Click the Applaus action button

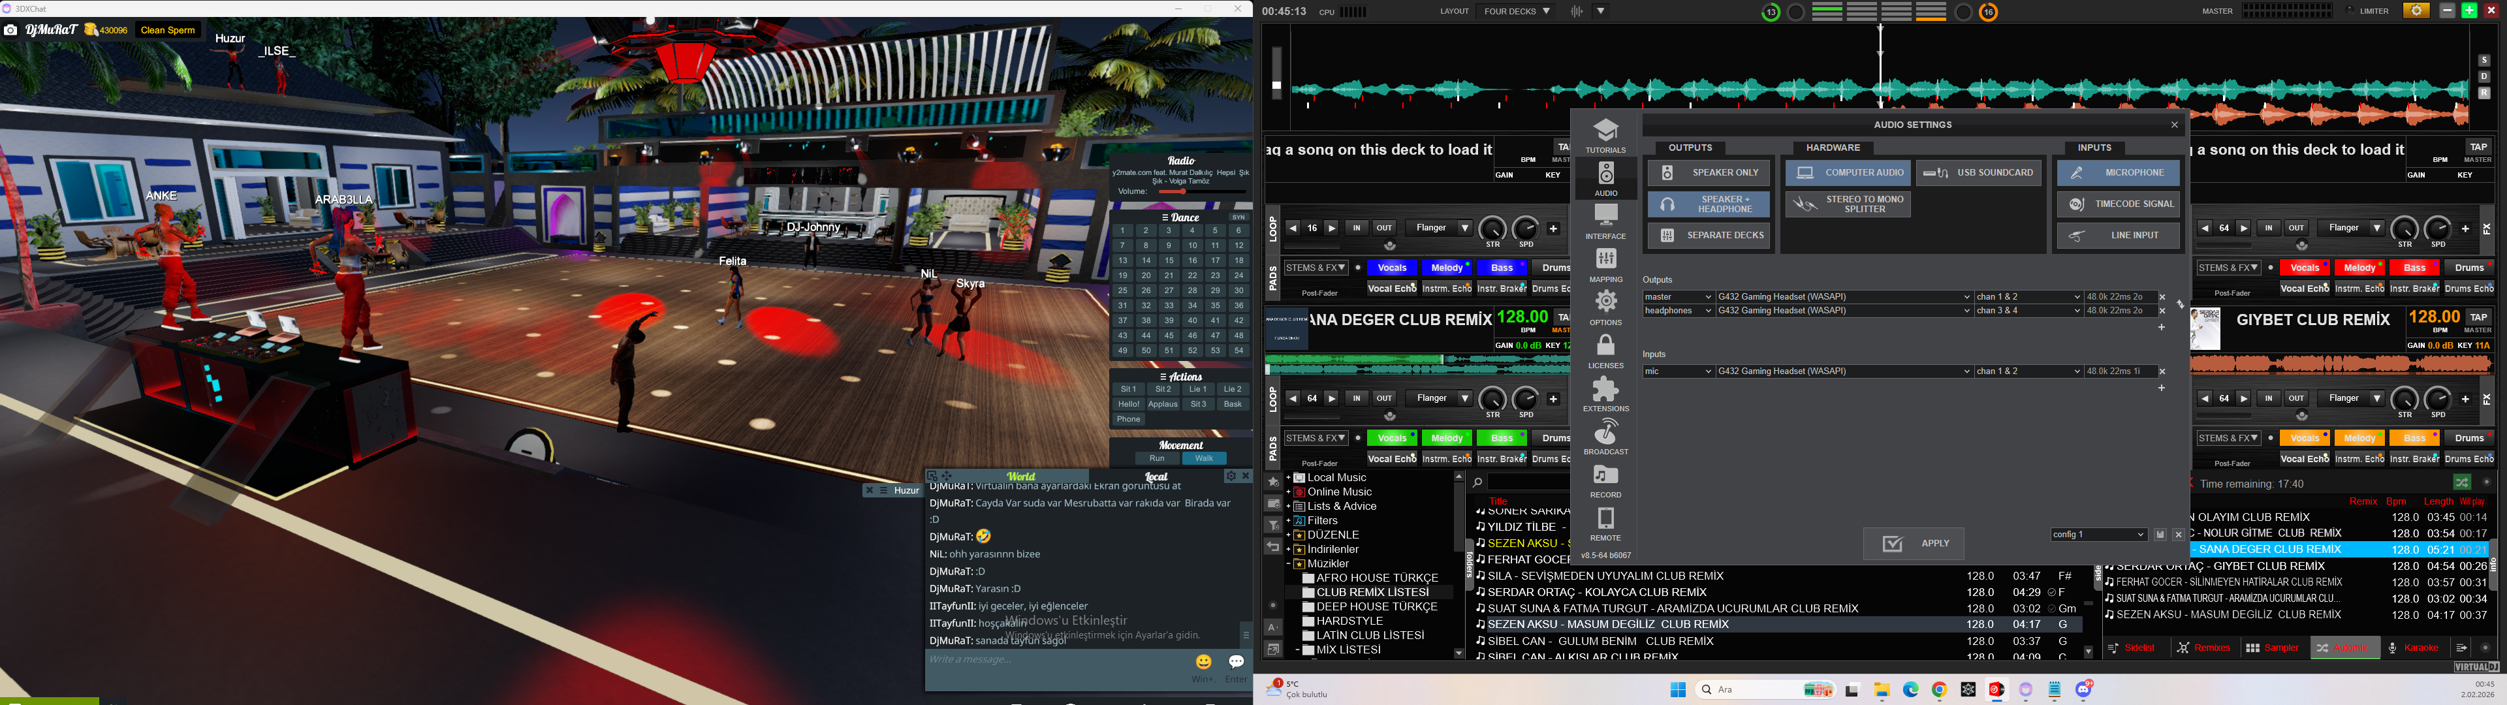click(1163, 404)
